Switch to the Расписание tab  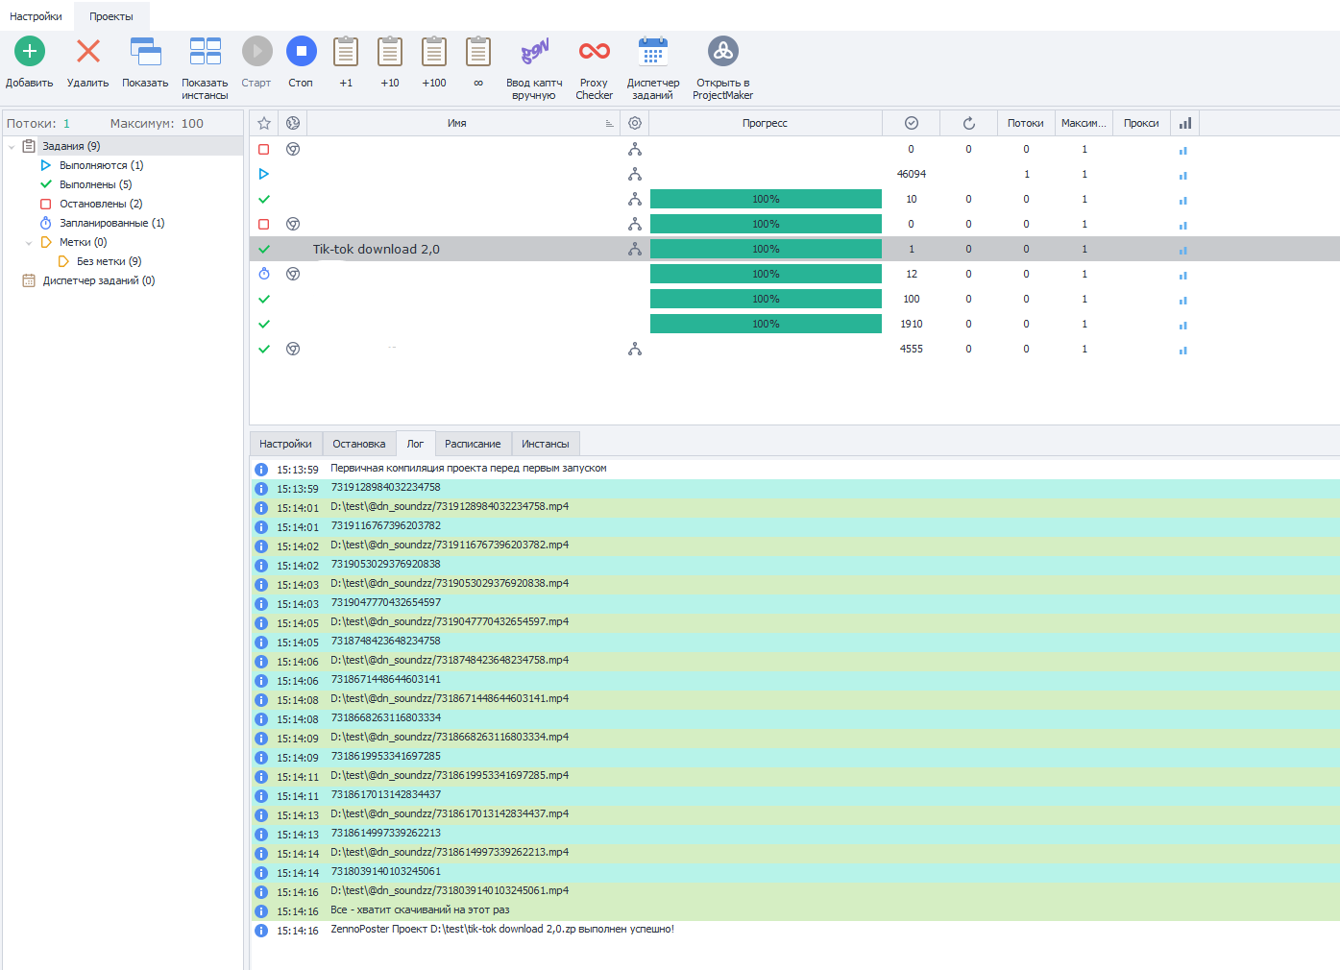pos(473,444)
